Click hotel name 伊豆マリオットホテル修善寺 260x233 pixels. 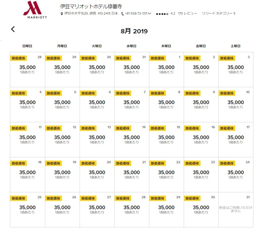(x=91, y=6)
